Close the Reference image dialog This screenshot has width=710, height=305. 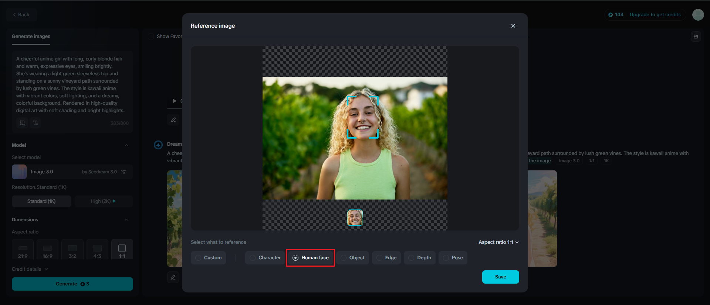click(513, 26)
